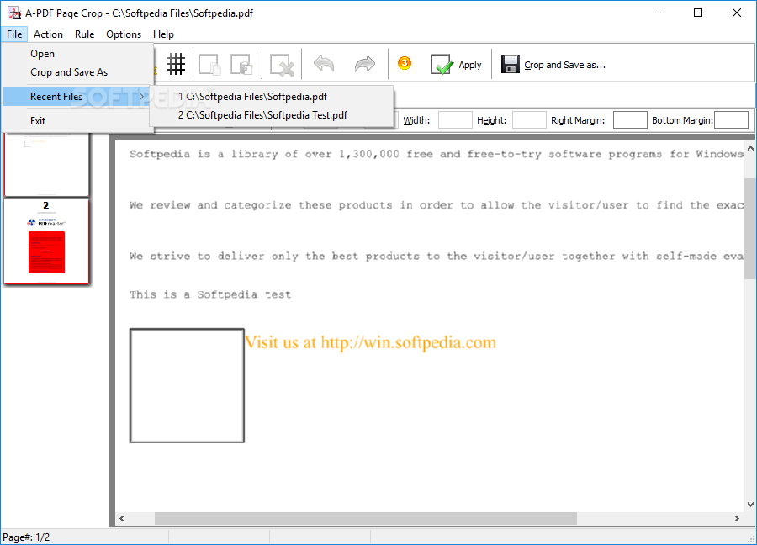Click the delete crop box icon
This screenshot has height=545, width=757.
pyautogui.click(x=282, y=65)
